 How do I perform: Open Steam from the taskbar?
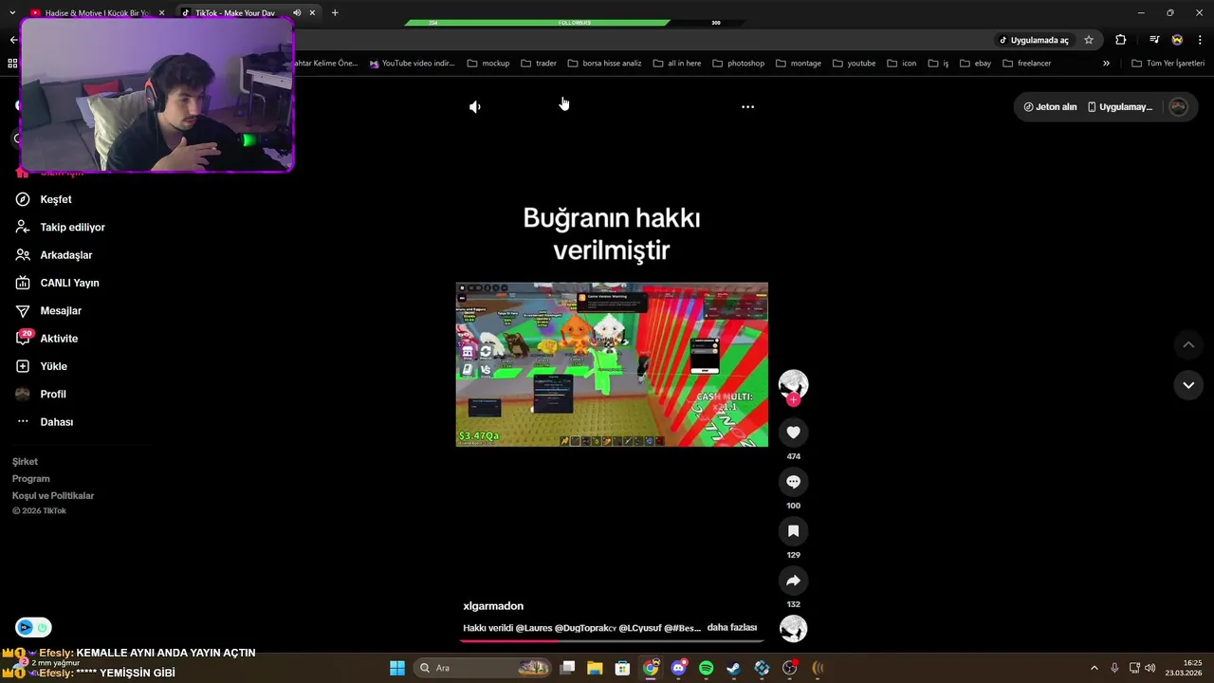(734, 668)
